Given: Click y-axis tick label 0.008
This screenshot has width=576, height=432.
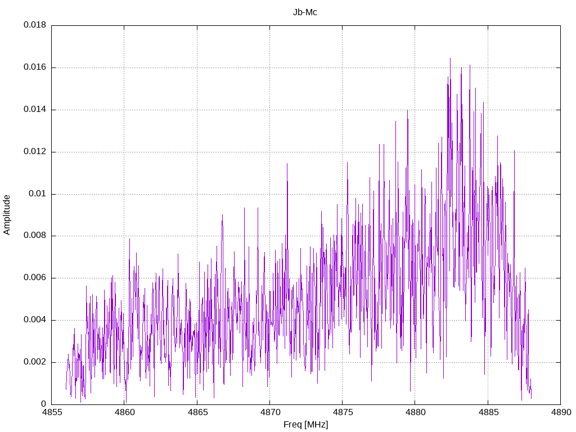Looking at the screenshot, I should click(x=35, y=236).
